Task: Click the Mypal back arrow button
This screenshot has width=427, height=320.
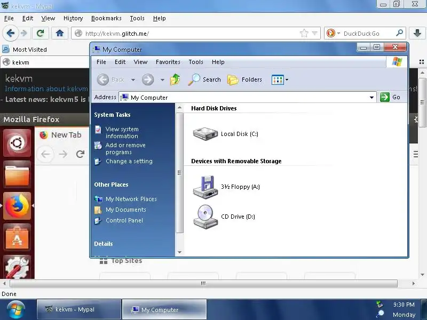Action: click(10, 33)
